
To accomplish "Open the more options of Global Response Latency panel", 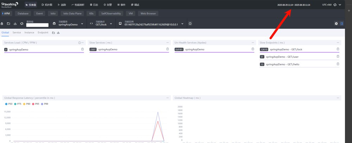I will pos(168,98).
